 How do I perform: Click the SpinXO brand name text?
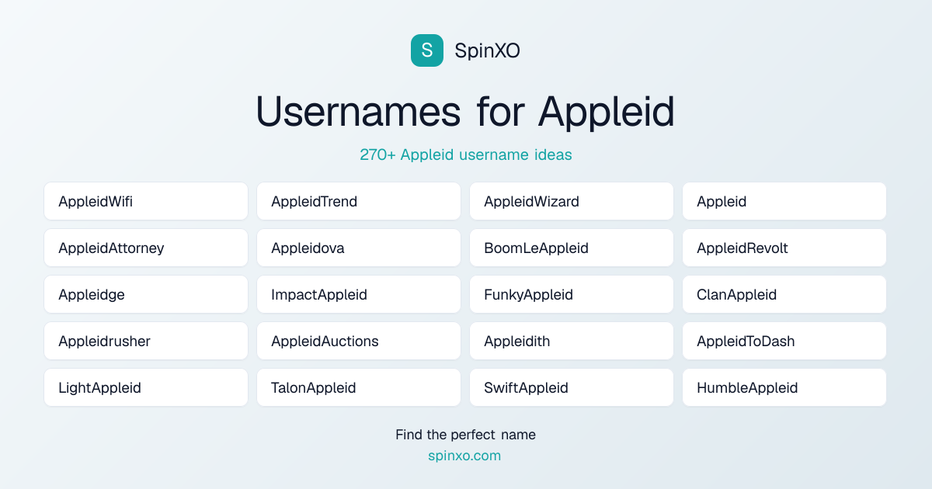(487, 50)
